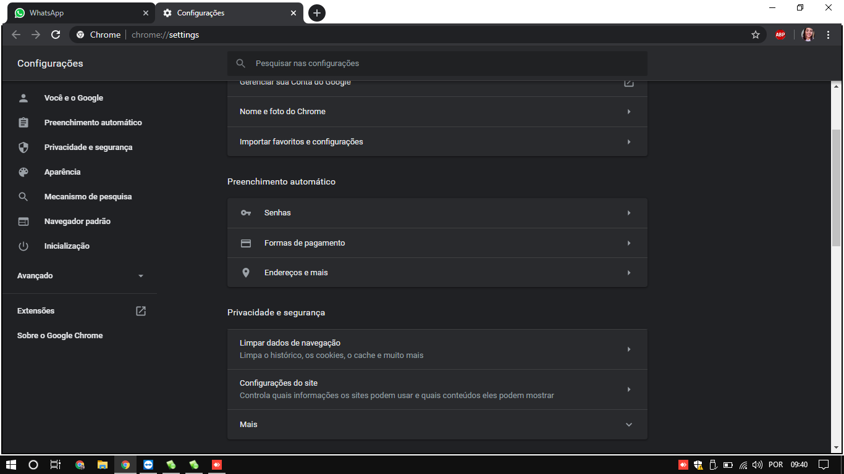Close the WhatsApp tab
The image size is (844, 474).
point(146,13)
